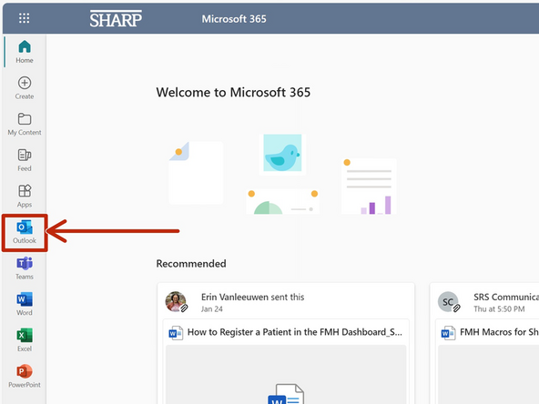Viewport: 539px width, 404px height.
Task: Open How to Register a Patient document
Action: 295,332
